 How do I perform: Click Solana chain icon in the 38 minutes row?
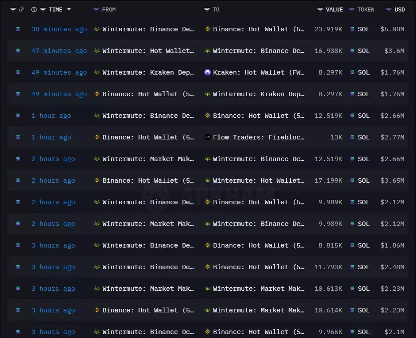coord(18,29)
